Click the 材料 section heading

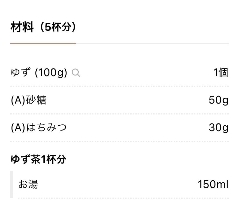22,27
